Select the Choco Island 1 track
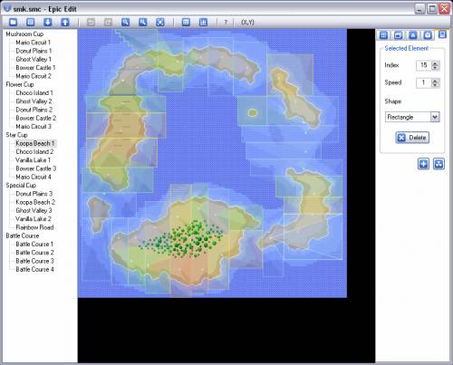The width and height of the screenshot is (453, 365). coord(34,92)
